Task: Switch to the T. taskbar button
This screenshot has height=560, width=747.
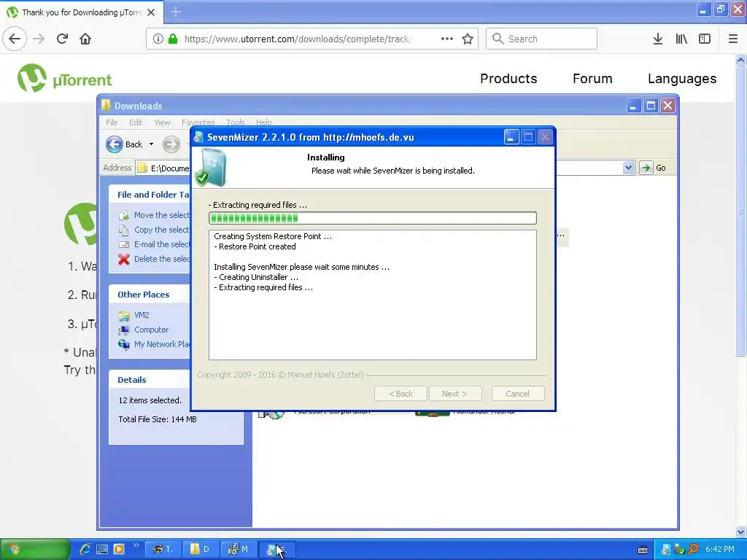Action: [163, 550]
